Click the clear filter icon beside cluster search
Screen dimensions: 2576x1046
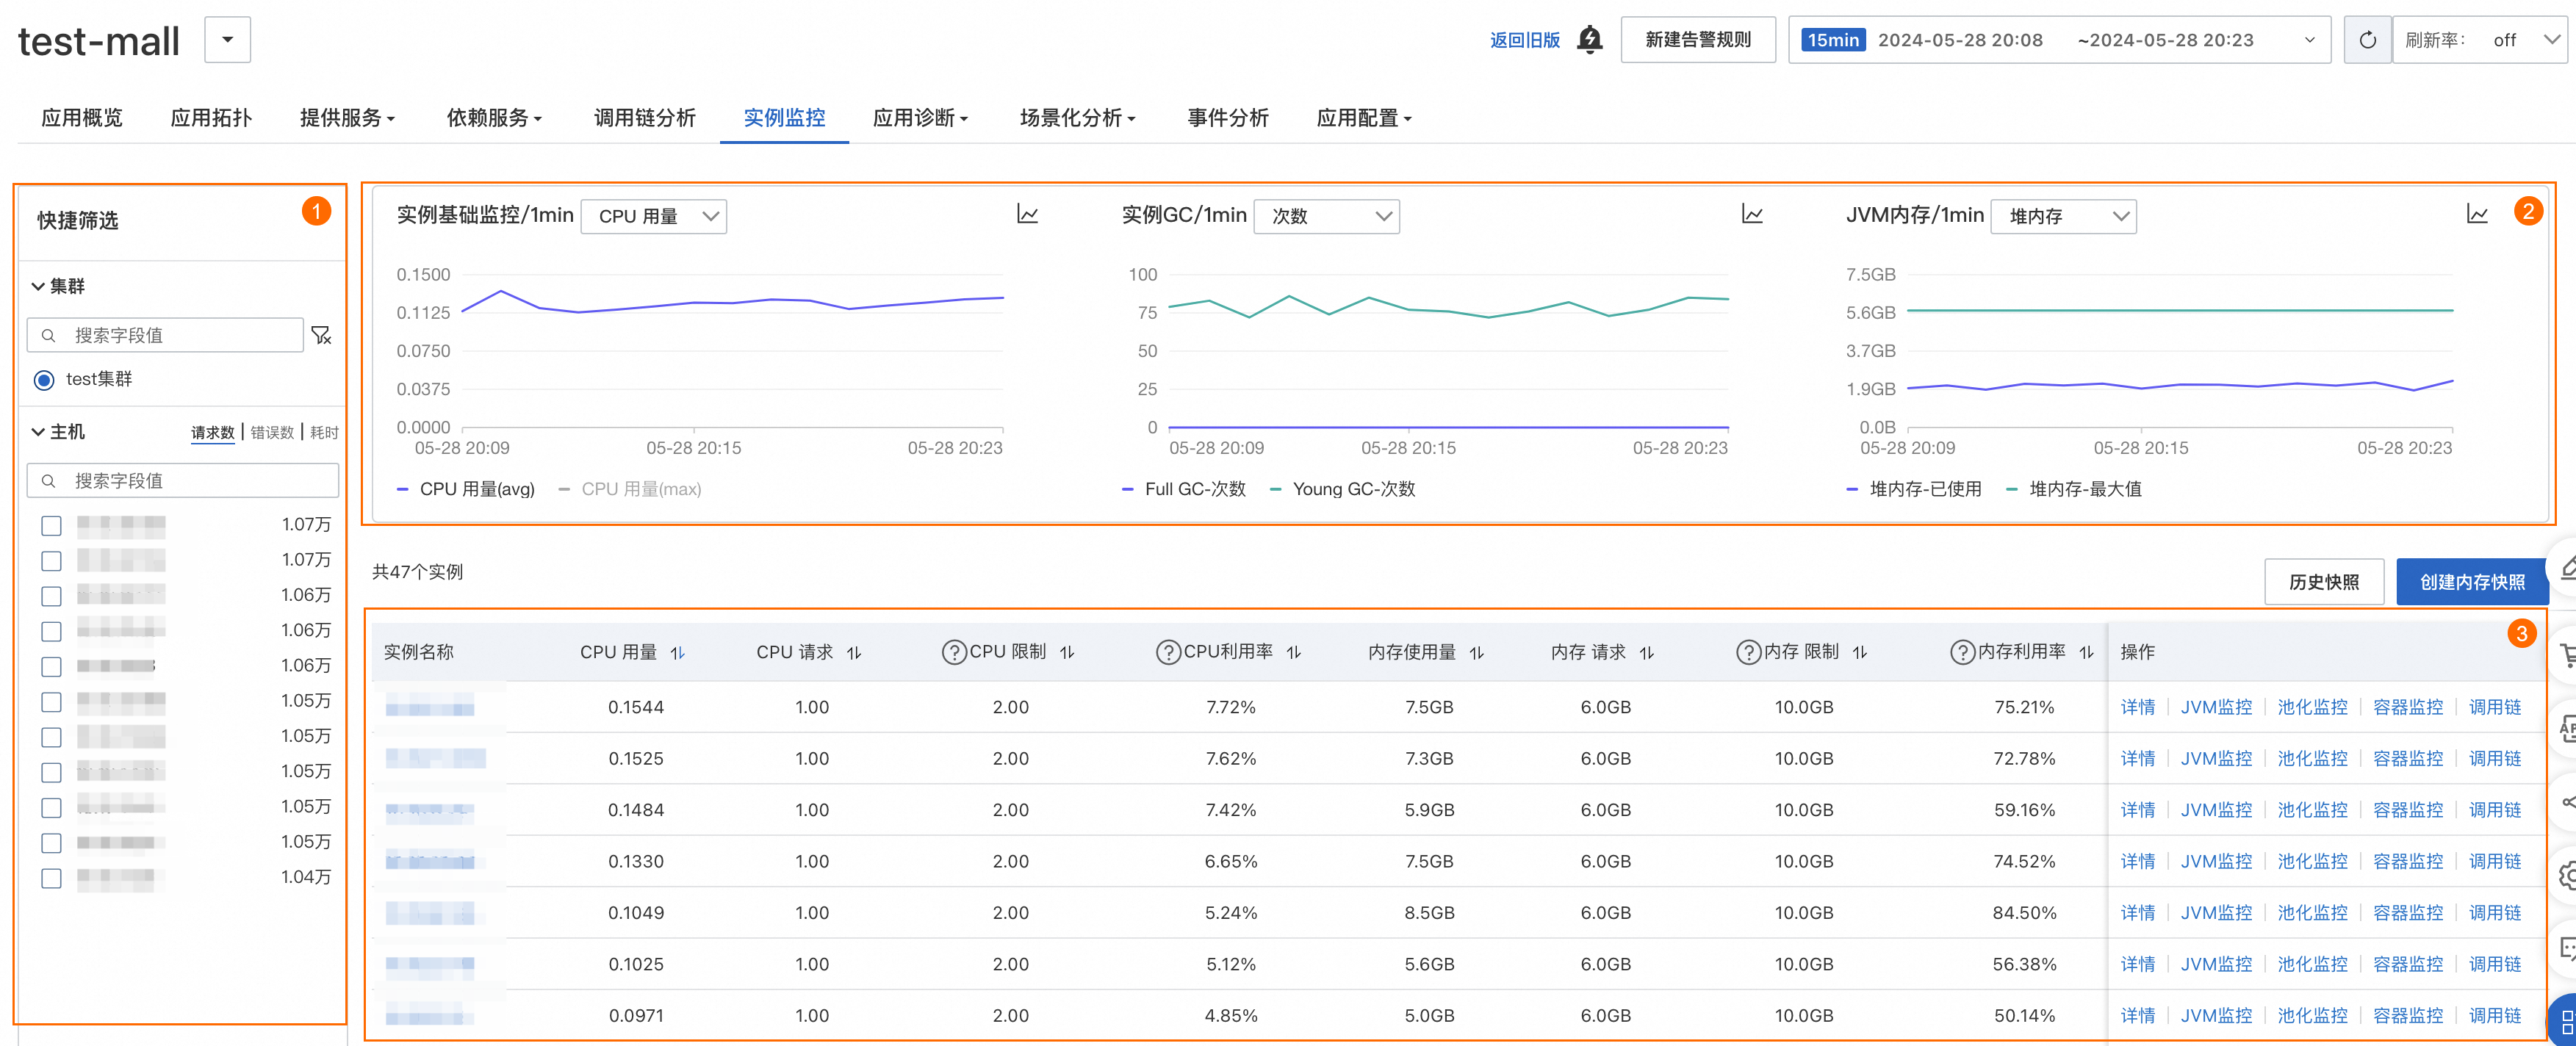(x=321, y=335)
